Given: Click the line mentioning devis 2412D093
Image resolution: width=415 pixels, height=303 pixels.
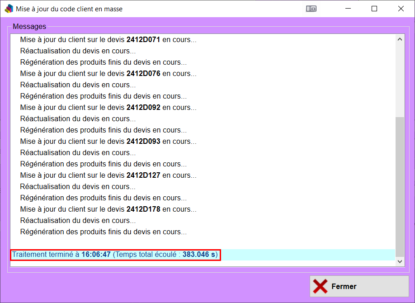Looking at the screenshot, I should pos(108,142).
